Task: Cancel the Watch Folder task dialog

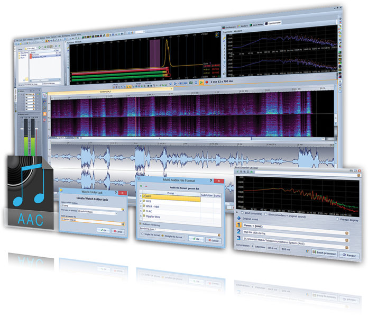Action: pos(118,231)
